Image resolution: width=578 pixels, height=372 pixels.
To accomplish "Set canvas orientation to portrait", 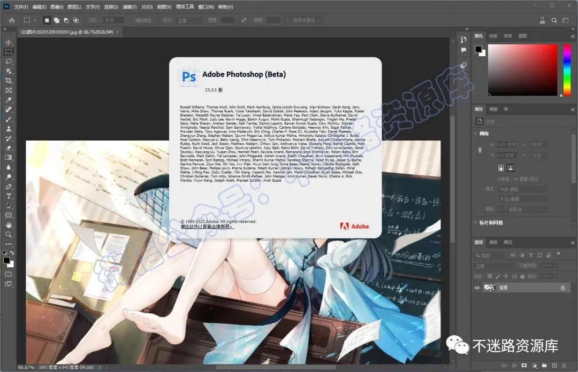I will tap(500, 168).
